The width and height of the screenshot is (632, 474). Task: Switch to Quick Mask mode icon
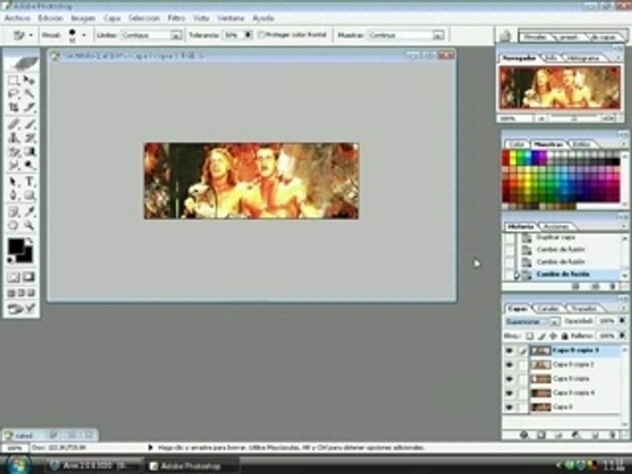(29, 277)
